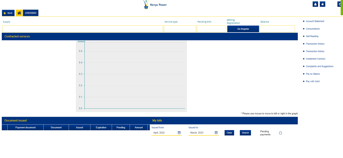Expand arrow next to Complaints and Suggestions

(x=304, y=66)
